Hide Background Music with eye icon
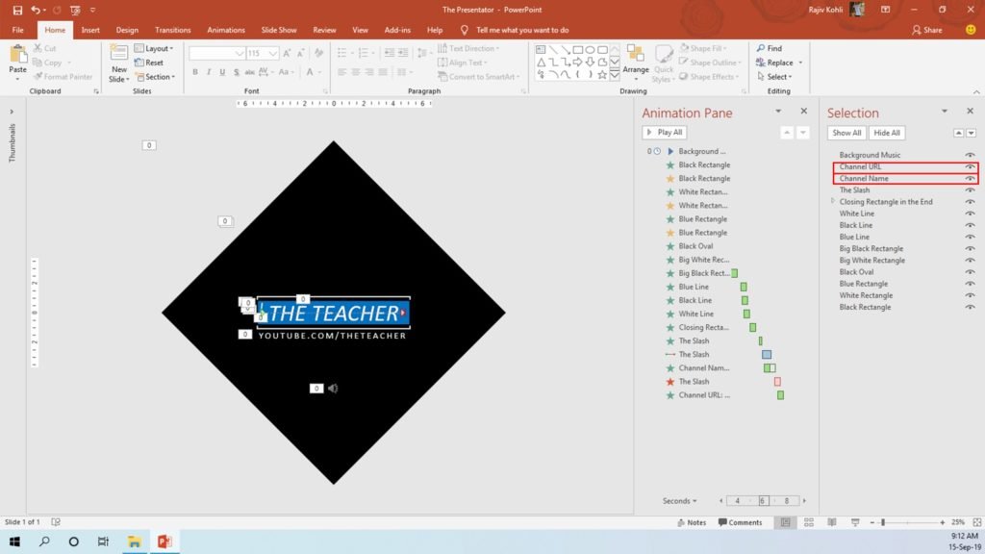 970,155
